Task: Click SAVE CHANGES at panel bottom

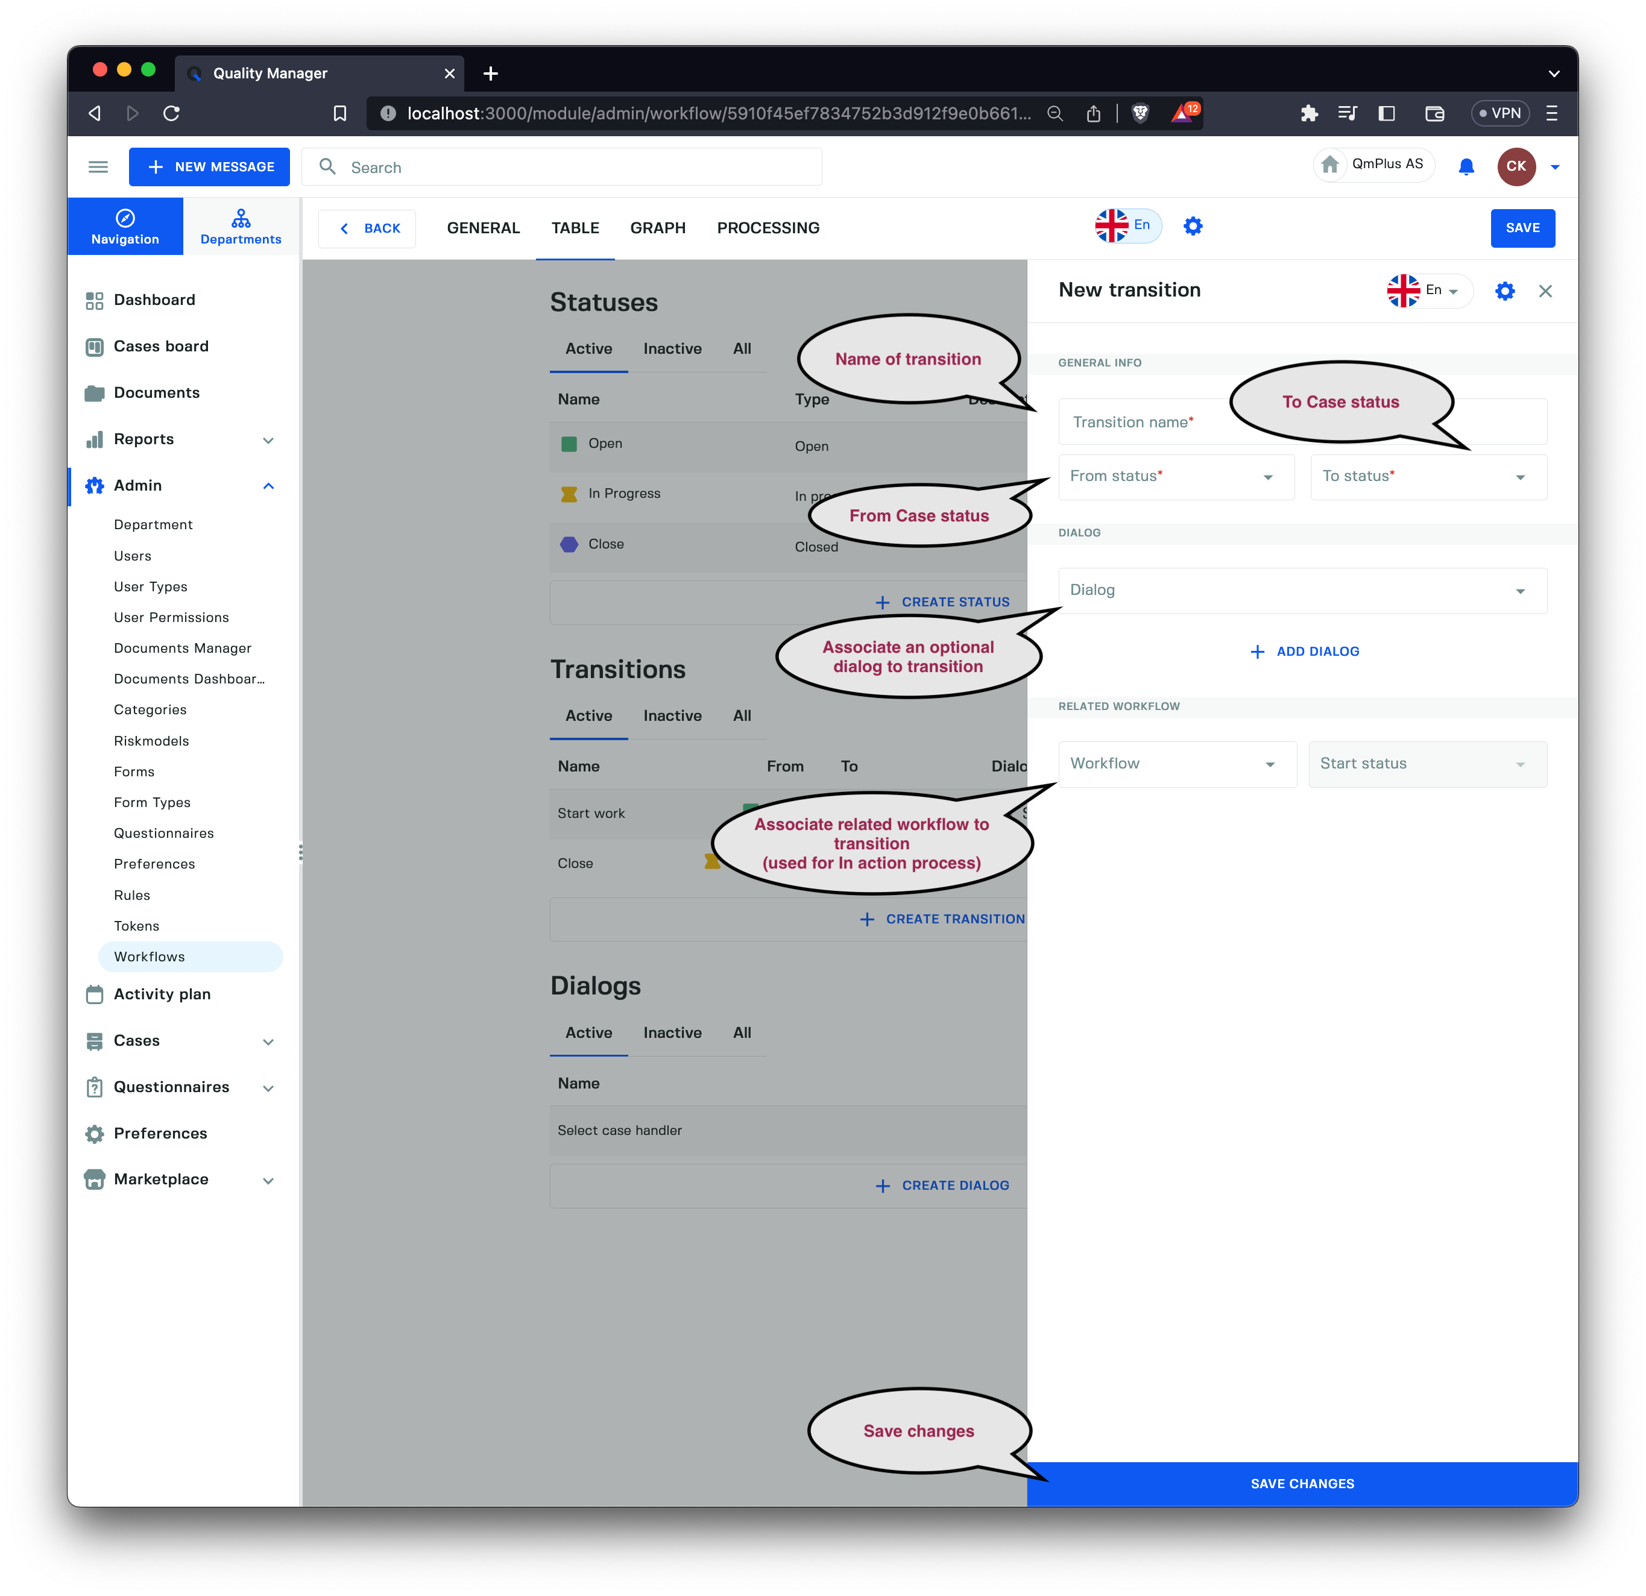Action: click(1302, 1483)
